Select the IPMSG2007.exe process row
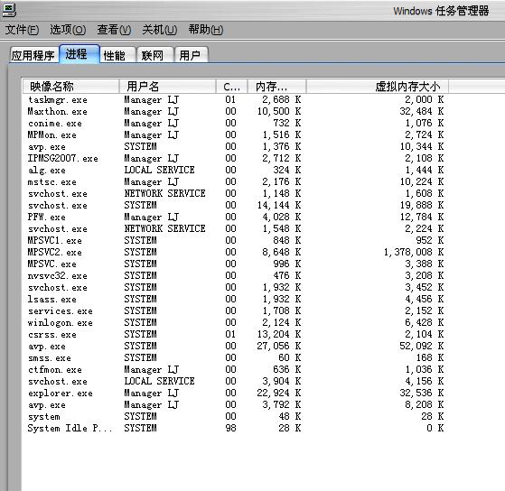Image resolution: width=505 pixels, height=491 pixels. coord(235,158)
